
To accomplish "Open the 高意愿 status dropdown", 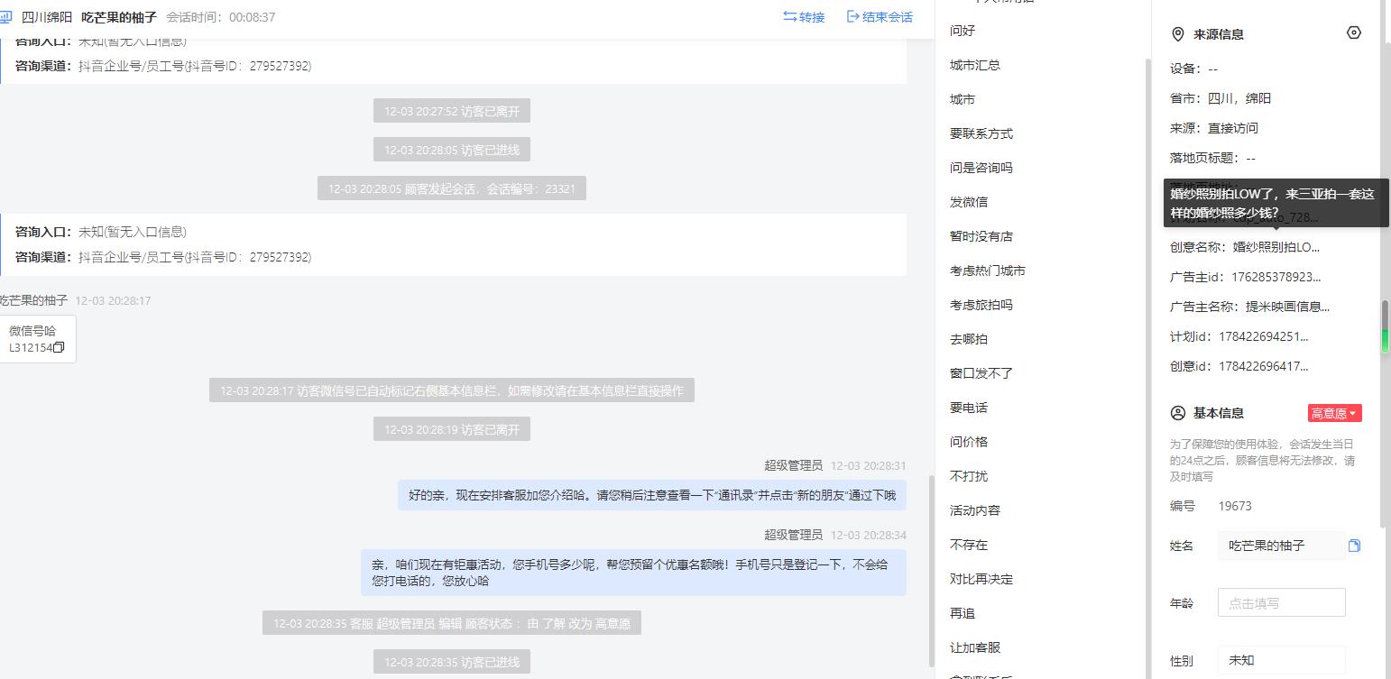I will (1334, 413).
